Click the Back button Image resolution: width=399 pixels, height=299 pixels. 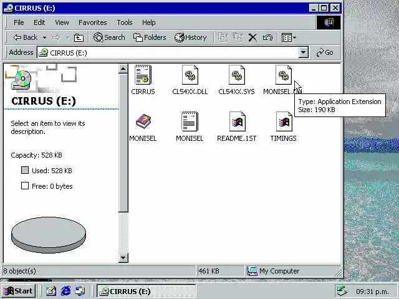[x=26, y=37]
